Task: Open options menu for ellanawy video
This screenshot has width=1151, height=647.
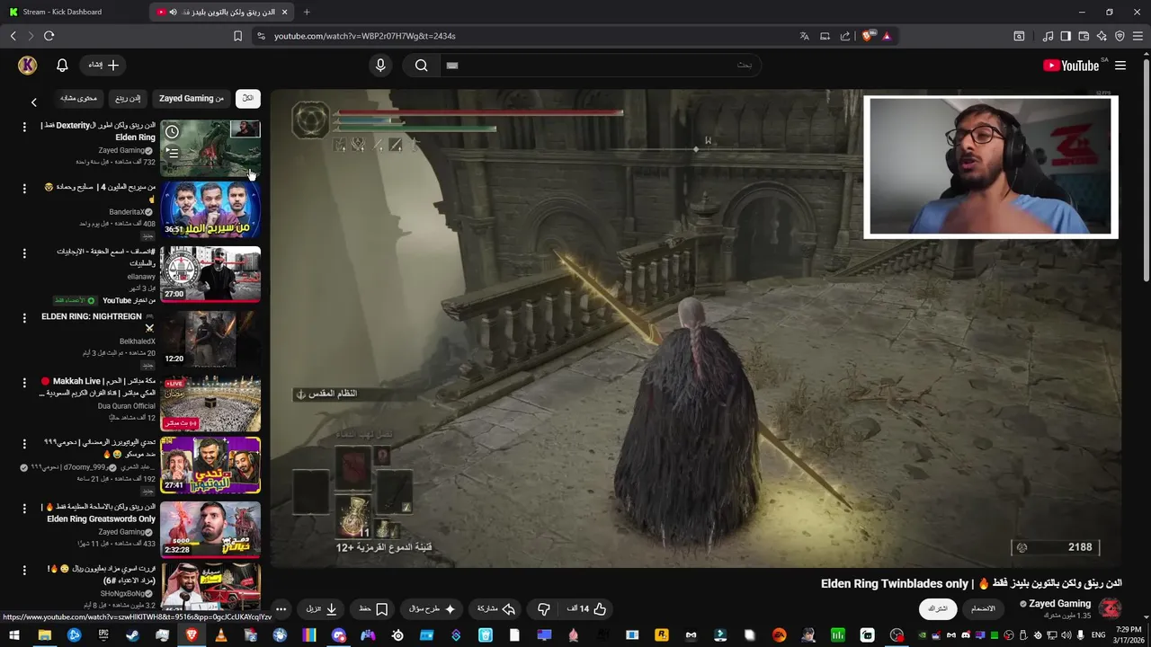Action: [24, 253]
